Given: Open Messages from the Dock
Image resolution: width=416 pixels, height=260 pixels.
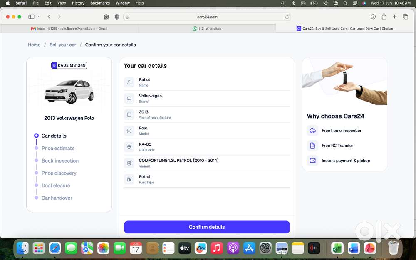Looking at the screenshot, I should (x=71, y=248).
